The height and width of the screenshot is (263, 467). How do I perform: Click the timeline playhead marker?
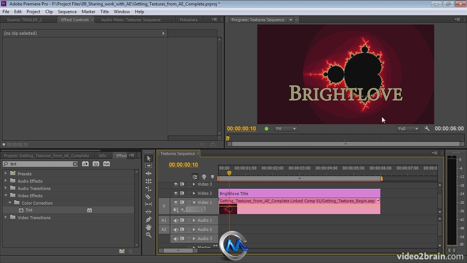pyautogui.click(x=229, y=173)
